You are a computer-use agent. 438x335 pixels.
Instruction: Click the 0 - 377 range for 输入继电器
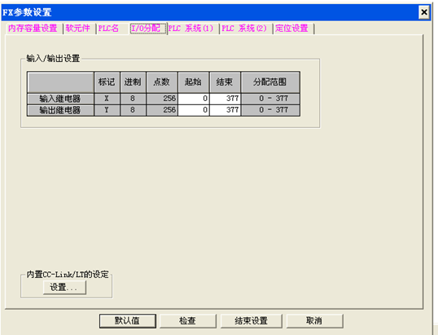(x=270, y=99)
